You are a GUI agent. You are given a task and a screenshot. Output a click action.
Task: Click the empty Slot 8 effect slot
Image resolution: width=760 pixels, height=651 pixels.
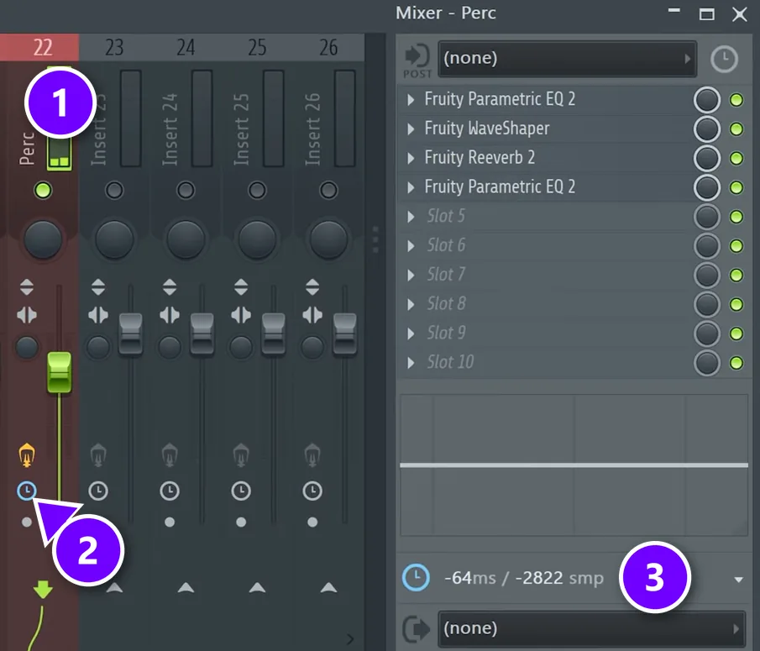click(x=542, y=304)
